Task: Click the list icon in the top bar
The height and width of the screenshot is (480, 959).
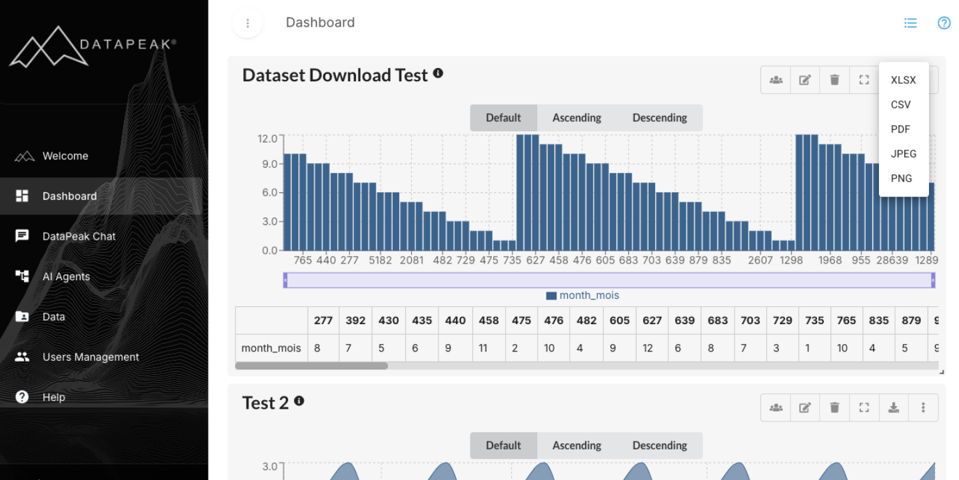Action: [910, 23]
